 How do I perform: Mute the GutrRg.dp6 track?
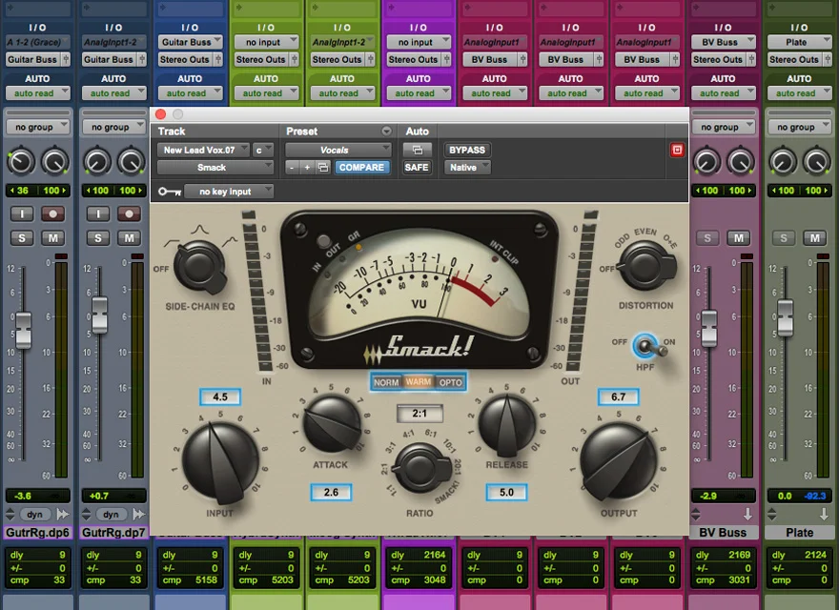(x=53, y=238)
